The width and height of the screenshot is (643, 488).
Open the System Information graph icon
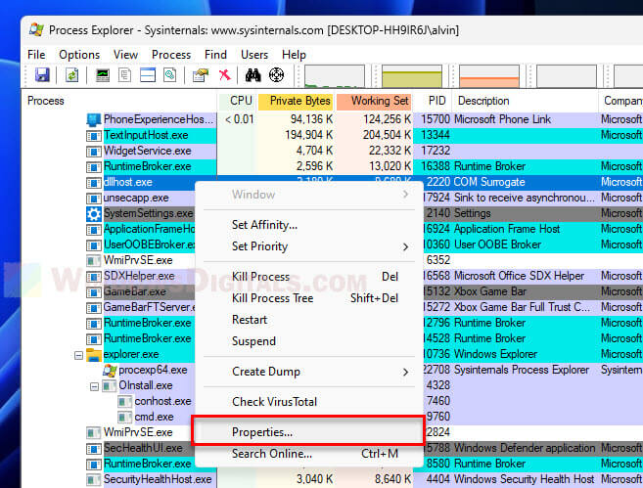coord(103,75)
